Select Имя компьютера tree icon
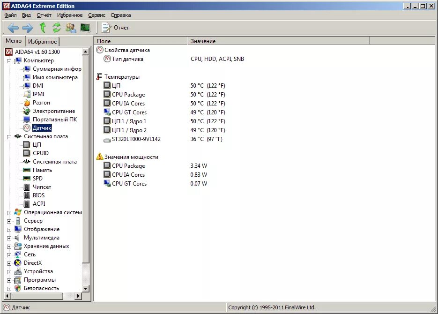438x314 pixels. click(x=27, y=77)
